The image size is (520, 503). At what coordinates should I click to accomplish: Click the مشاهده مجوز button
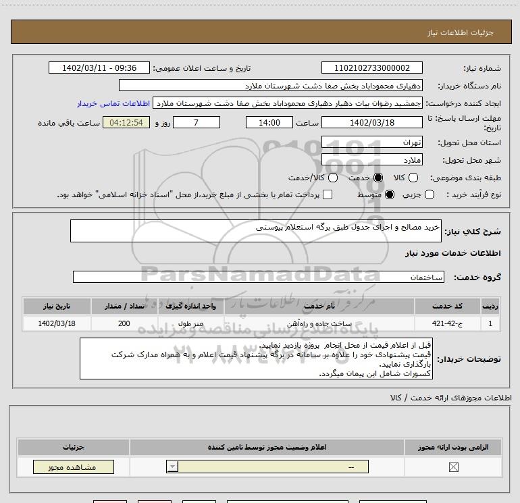click(x=74, y=467)
